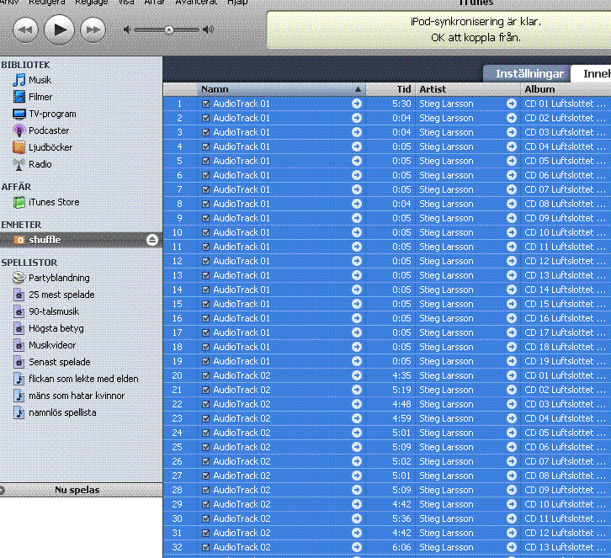Eject the shuffle device
Viewport: 611px width, 558px height.
(x=152, y=240)
